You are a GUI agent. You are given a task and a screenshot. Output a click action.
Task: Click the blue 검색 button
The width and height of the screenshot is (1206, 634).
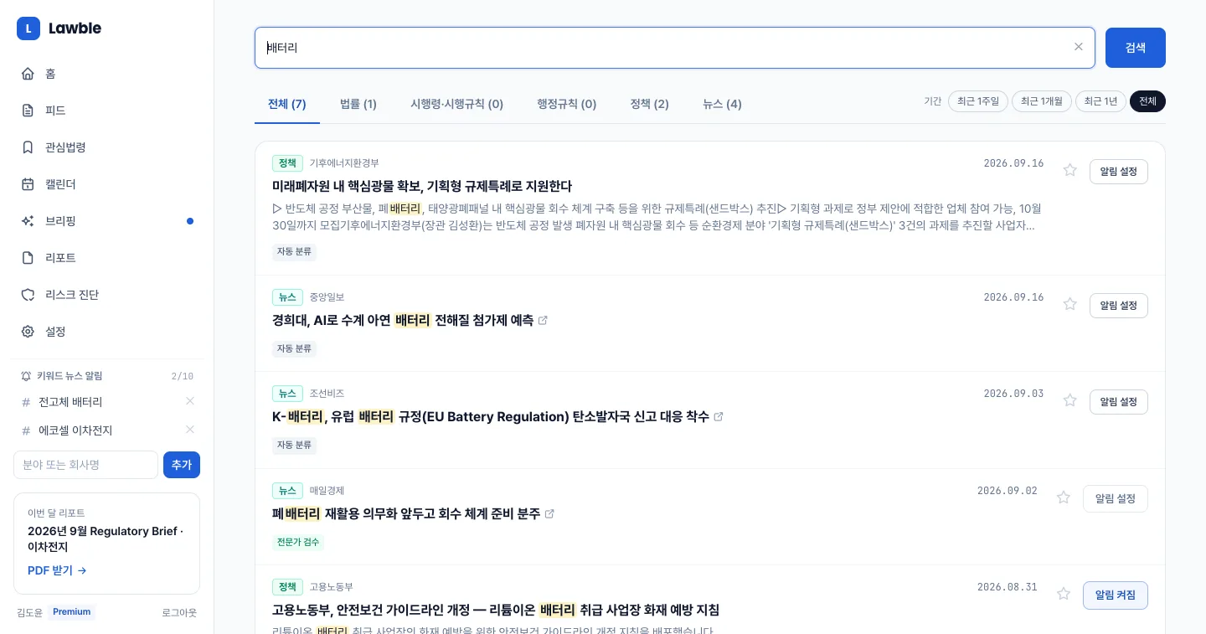pyautogui.click(x=1136, y=48)
